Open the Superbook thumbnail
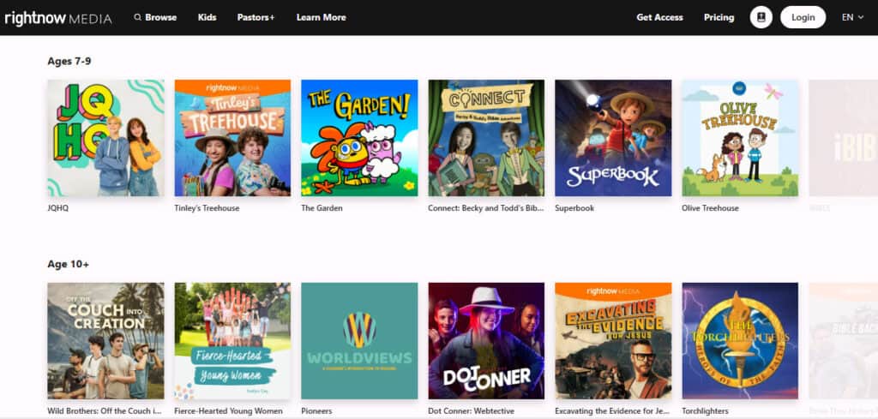This screenshot has width=878, height=419. coord(613,138)
